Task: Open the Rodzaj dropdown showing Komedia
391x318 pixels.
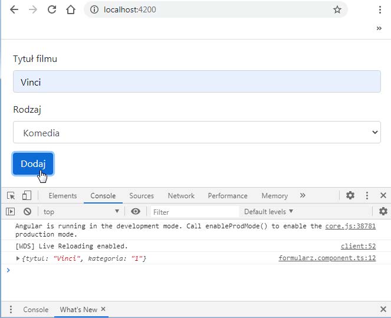Action: point(196,133)
